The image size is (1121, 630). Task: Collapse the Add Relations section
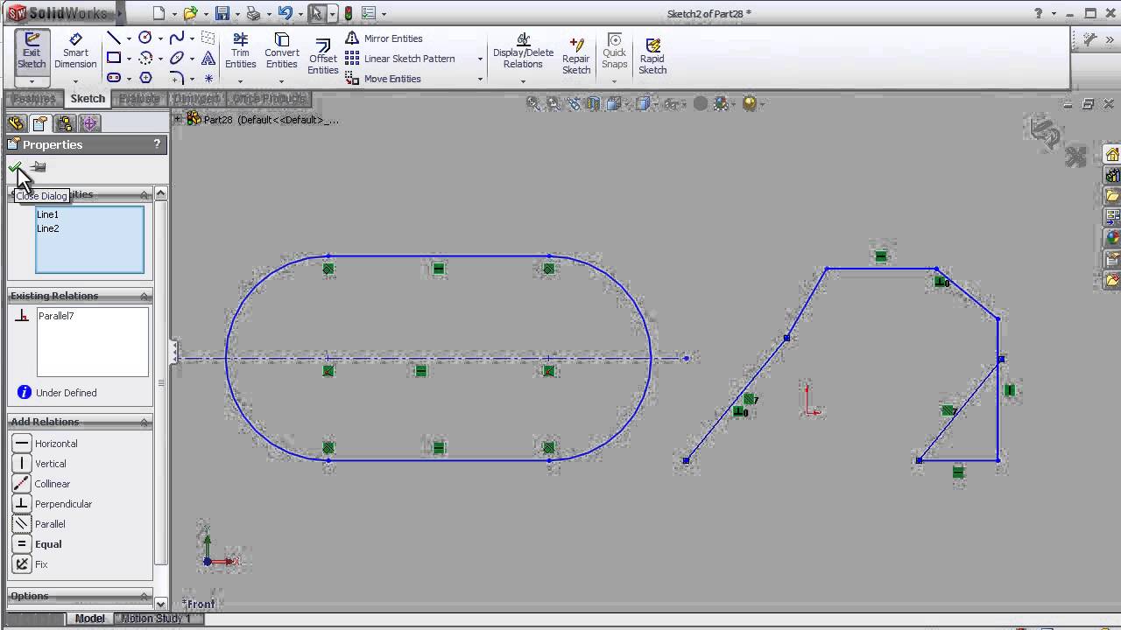(145, 423)
